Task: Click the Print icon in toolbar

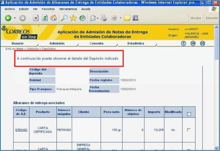Action: click(x=103, y=18)
